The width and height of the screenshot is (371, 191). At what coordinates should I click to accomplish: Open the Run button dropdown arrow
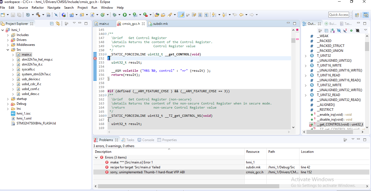point(130,15)
